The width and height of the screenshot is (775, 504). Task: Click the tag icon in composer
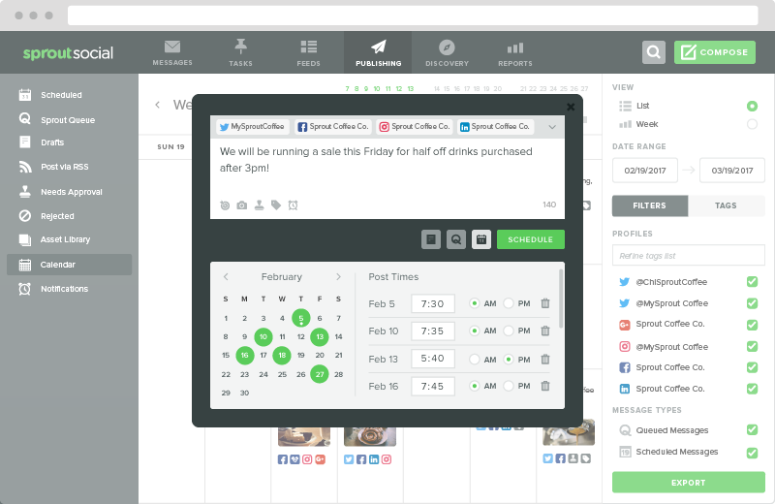coord(276,205)
